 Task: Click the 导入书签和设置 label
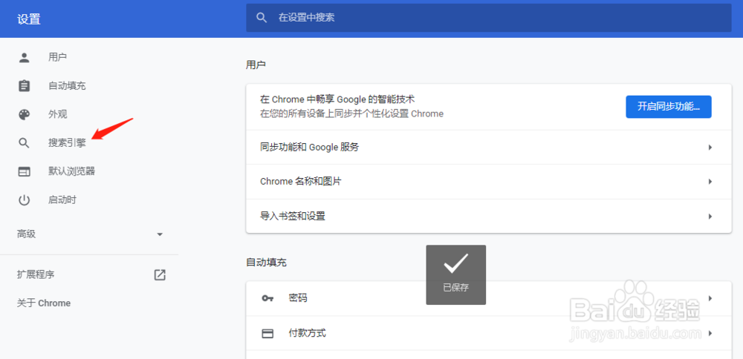point(293,217)
